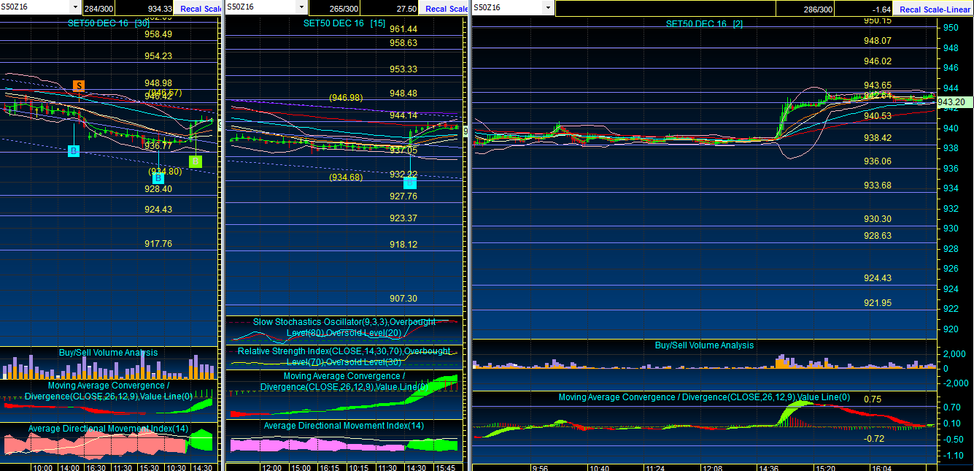Click the Slow Stochastics Oscillator(9,3,3) indicator title
Screen dimensions: 974x471
tap(344, 328)
